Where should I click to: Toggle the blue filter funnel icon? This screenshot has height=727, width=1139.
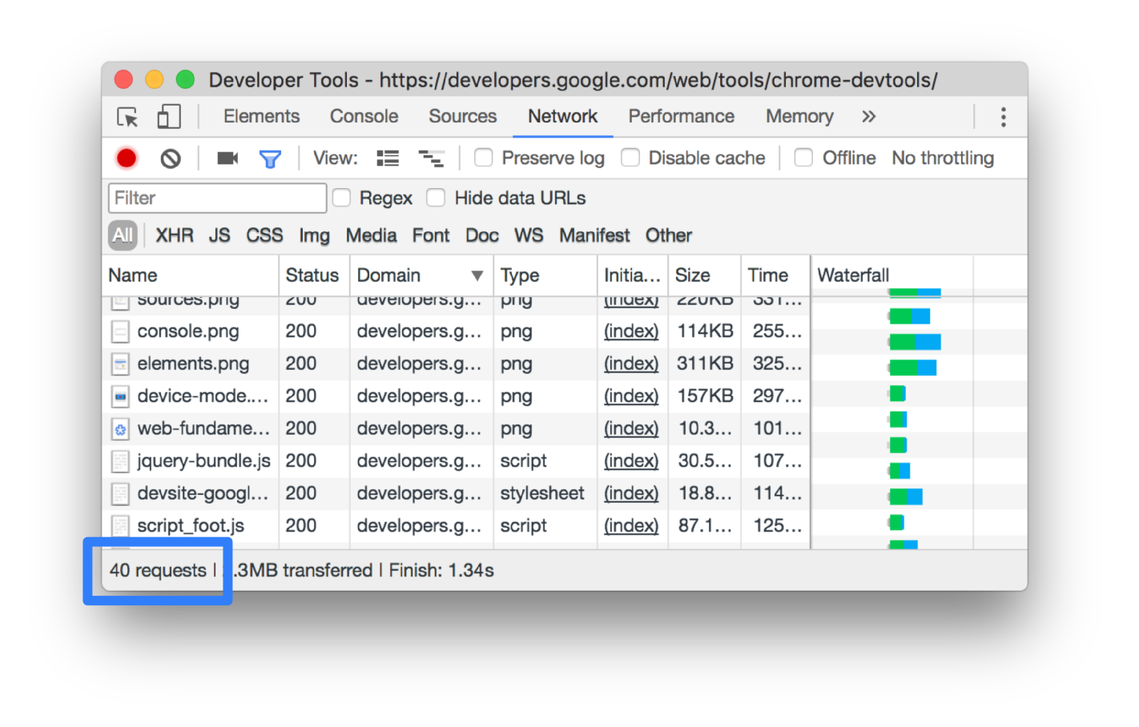[x=270, y=159]
